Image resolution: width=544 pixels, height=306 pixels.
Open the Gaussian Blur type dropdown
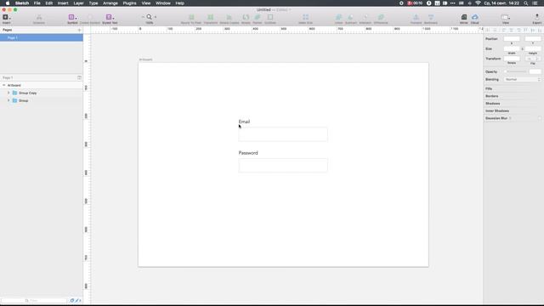pyautogui.click(x=510, y=118)
